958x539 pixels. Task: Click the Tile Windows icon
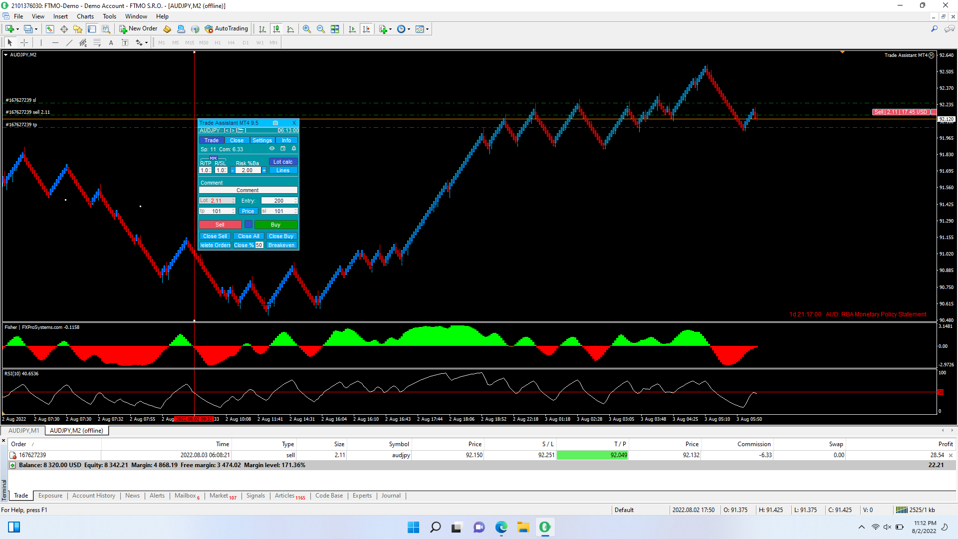(335, 29)
